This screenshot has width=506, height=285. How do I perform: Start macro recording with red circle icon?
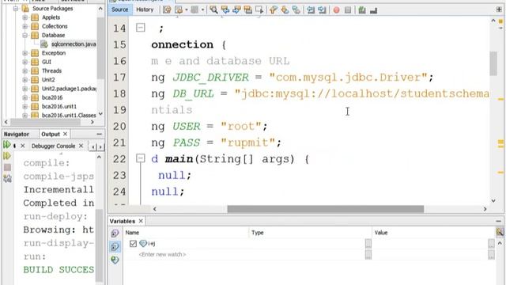coord(336,10)
